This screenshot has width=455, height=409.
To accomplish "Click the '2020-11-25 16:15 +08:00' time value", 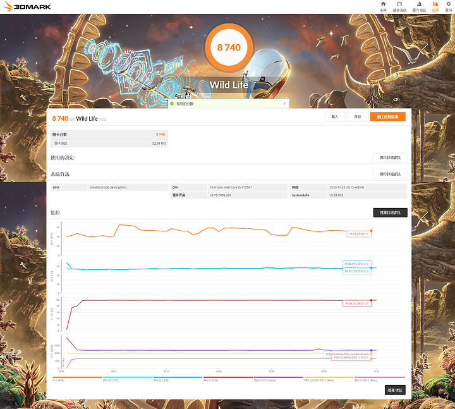I will (x=346, y=188).
